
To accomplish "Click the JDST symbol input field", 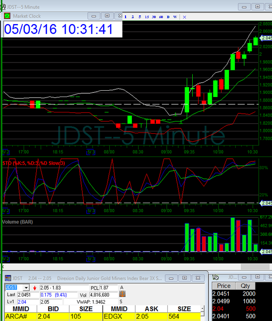I will click(x=13, y=288).
